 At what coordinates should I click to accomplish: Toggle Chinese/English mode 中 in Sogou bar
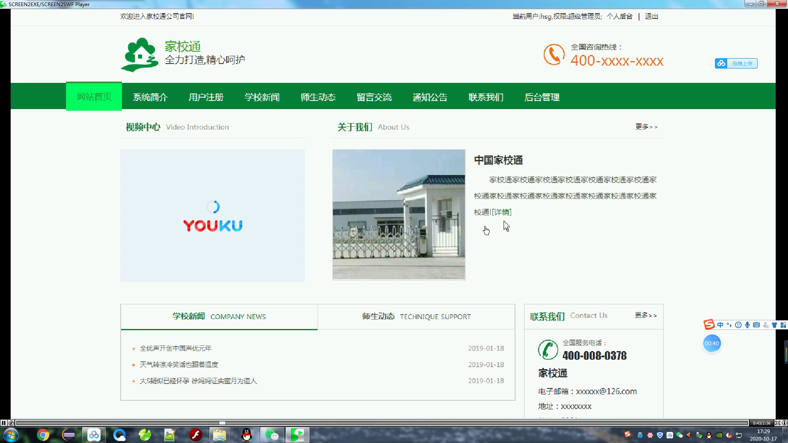720,325
